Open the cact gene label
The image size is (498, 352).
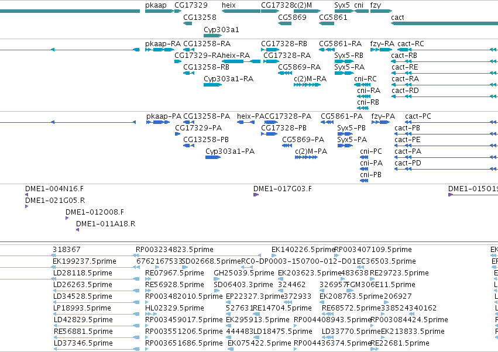tap(397, 18)
